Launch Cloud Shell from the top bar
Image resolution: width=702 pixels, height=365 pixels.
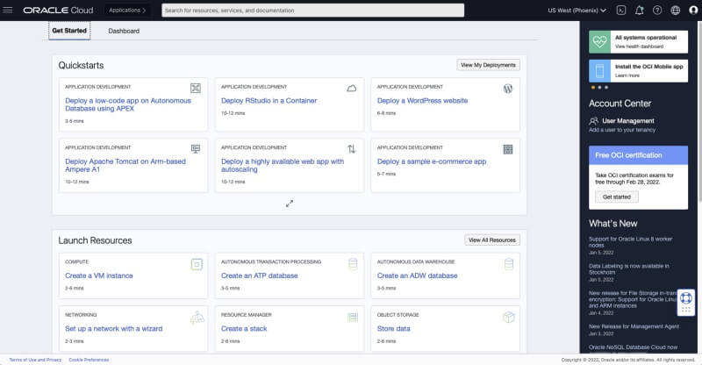[621, 10]
